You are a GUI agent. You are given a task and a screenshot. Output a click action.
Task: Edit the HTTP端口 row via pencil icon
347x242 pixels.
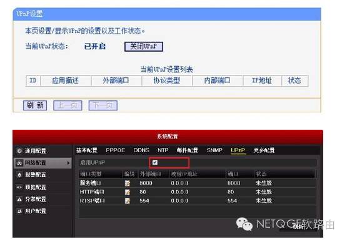(x=128, y=192)
